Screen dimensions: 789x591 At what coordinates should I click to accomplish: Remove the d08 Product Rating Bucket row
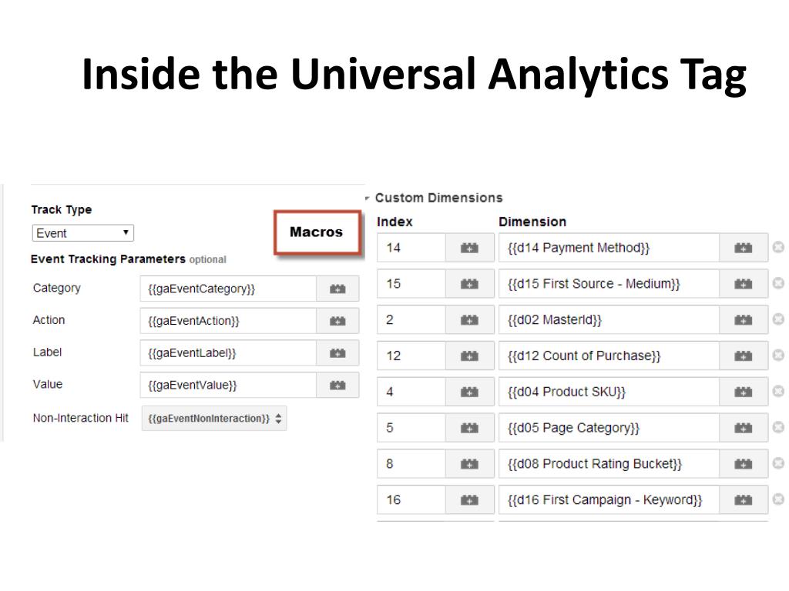[x=778, y=462]
